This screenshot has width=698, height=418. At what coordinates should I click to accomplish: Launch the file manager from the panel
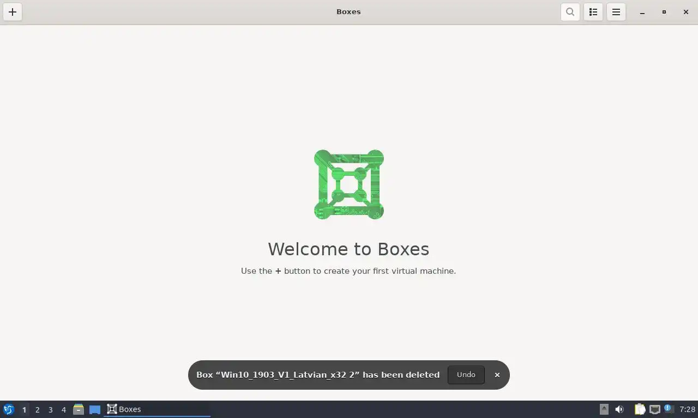tap(79, 409)
